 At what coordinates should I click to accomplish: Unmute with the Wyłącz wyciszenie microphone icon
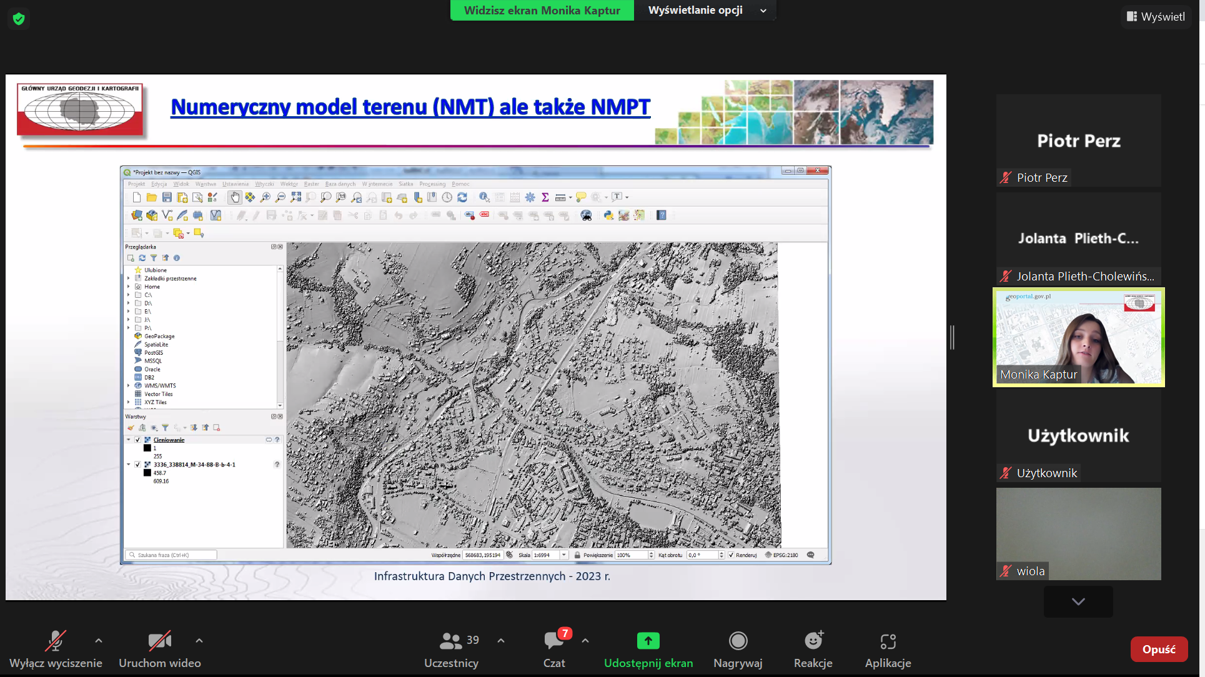click(55, 641)
